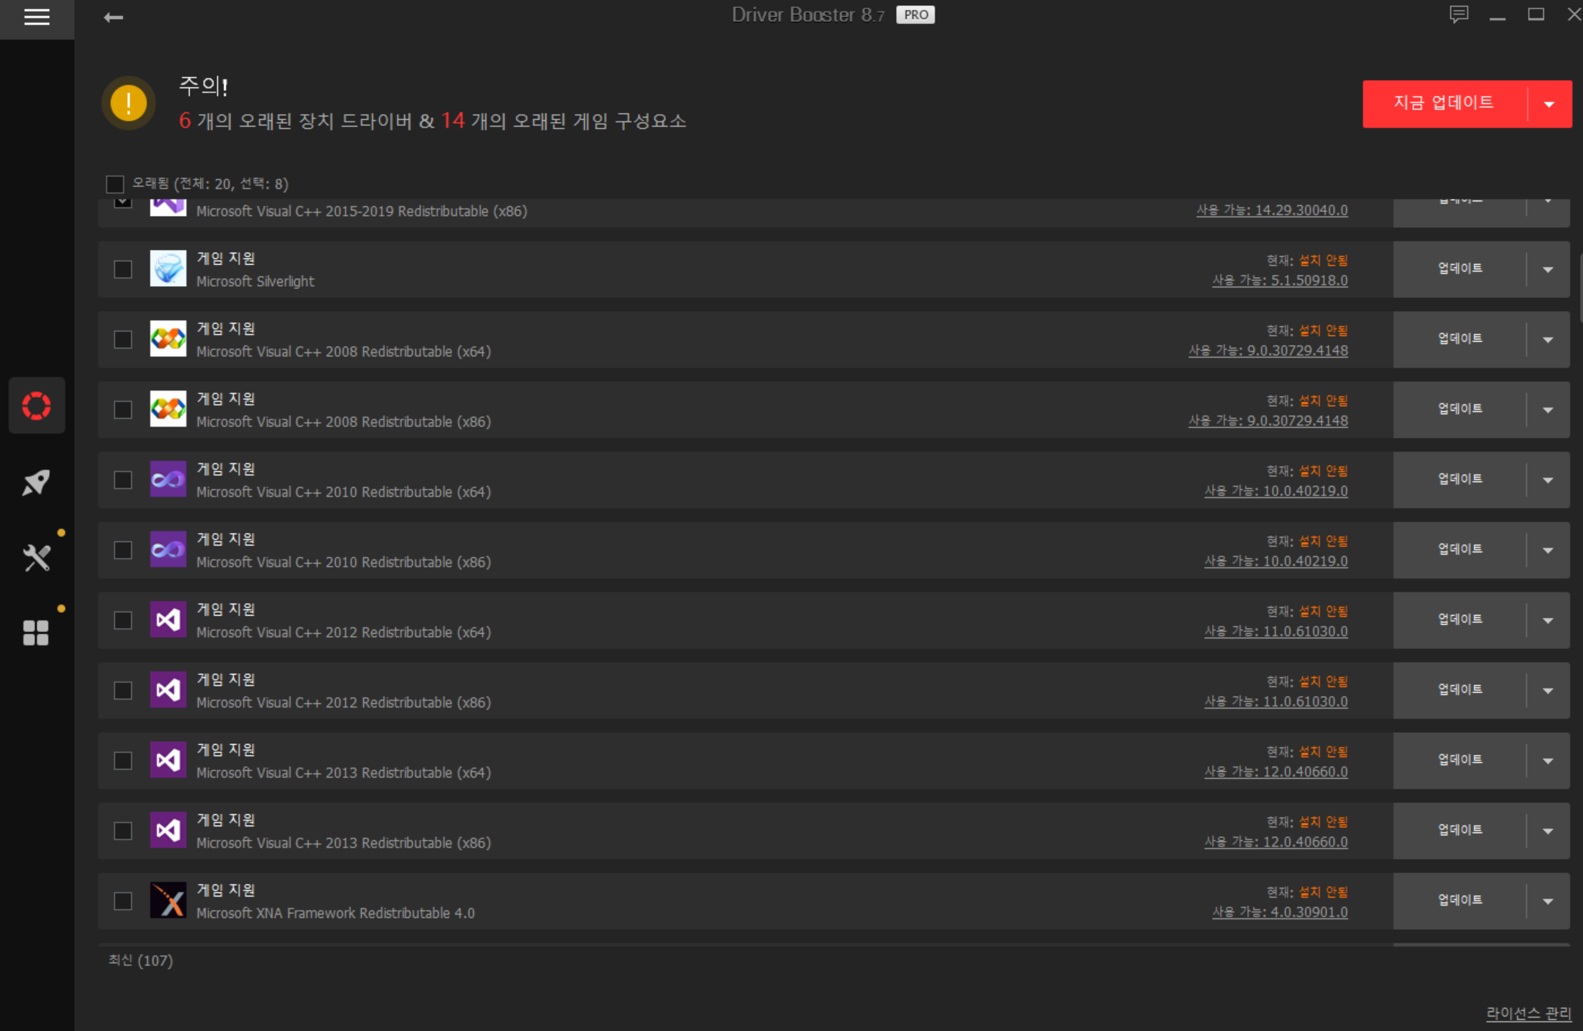Screen dimensions: 1583x1031
Task: Check Visual C++ 2013 Redistributable (x86) checkbox
Action: pos(123,831)
